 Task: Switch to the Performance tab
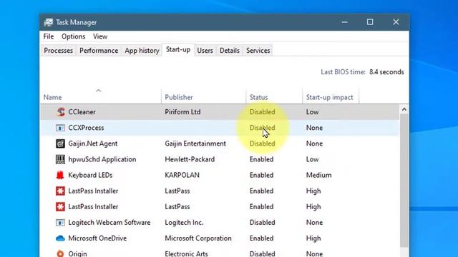point(99,51)
